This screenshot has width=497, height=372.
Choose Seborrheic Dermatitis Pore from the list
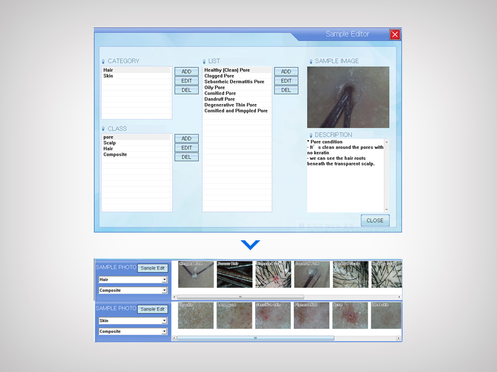point(234,82)
